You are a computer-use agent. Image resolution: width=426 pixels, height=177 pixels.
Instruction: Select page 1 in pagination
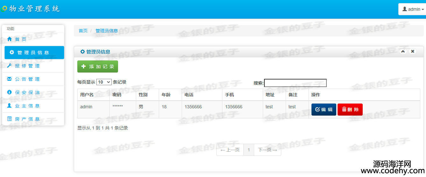249,150
